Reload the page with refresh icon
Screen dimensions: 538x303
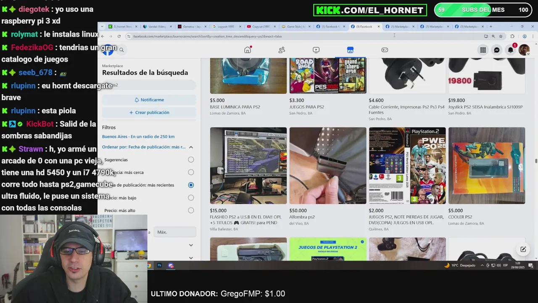pos(119,36)
